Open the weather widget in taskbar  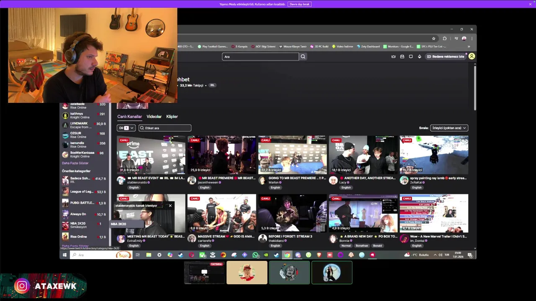tap(417, 255)
